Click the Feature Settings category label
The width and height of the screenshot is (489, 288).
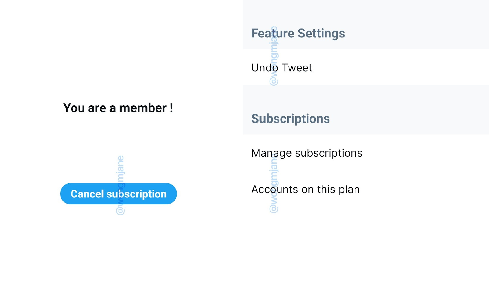pos(298,33)
